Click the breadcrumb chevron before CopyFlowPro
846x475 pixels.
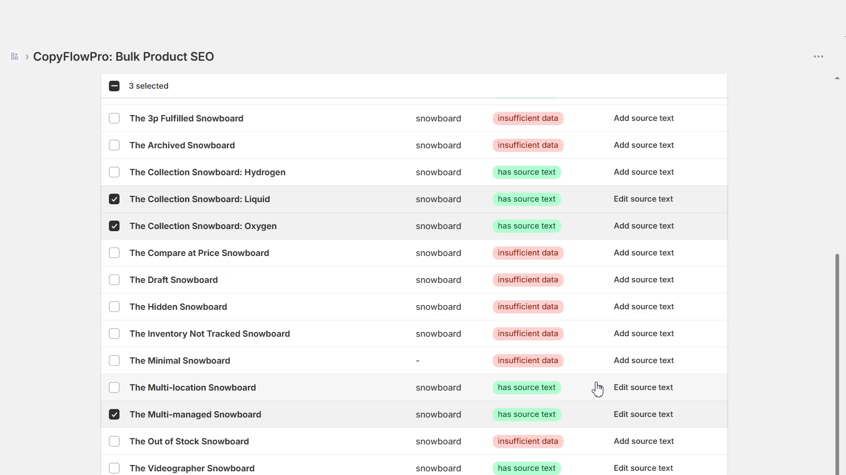pos(27,56)
